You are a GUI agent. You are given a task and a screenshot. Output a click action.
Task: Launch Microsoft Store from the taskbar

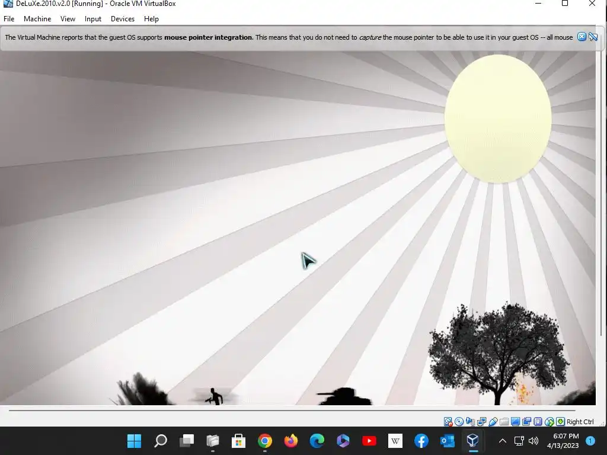(x=238, y=441)
